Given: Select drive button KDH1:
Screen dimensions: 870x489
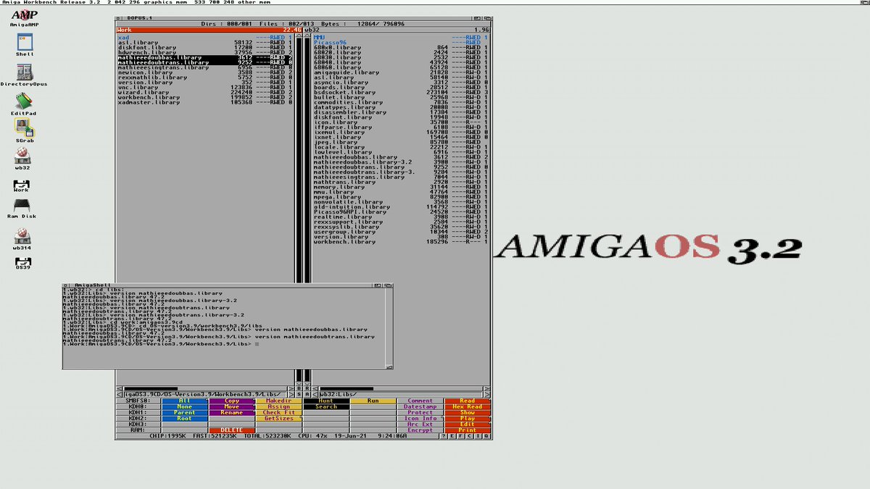Looking at the screenshot, I should click(x=139, y=412).
